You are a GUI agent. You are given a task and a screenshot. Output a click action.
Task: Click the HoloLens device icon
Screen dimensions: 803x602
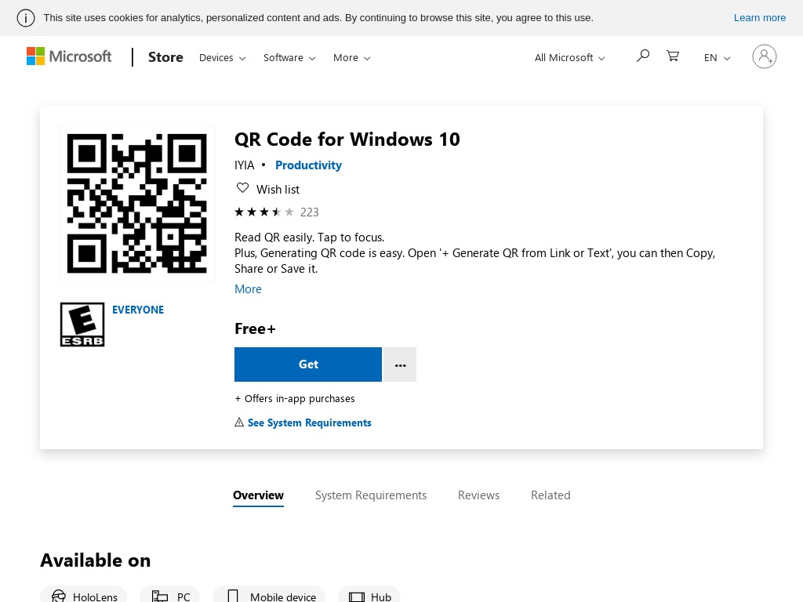coord(59,596)
